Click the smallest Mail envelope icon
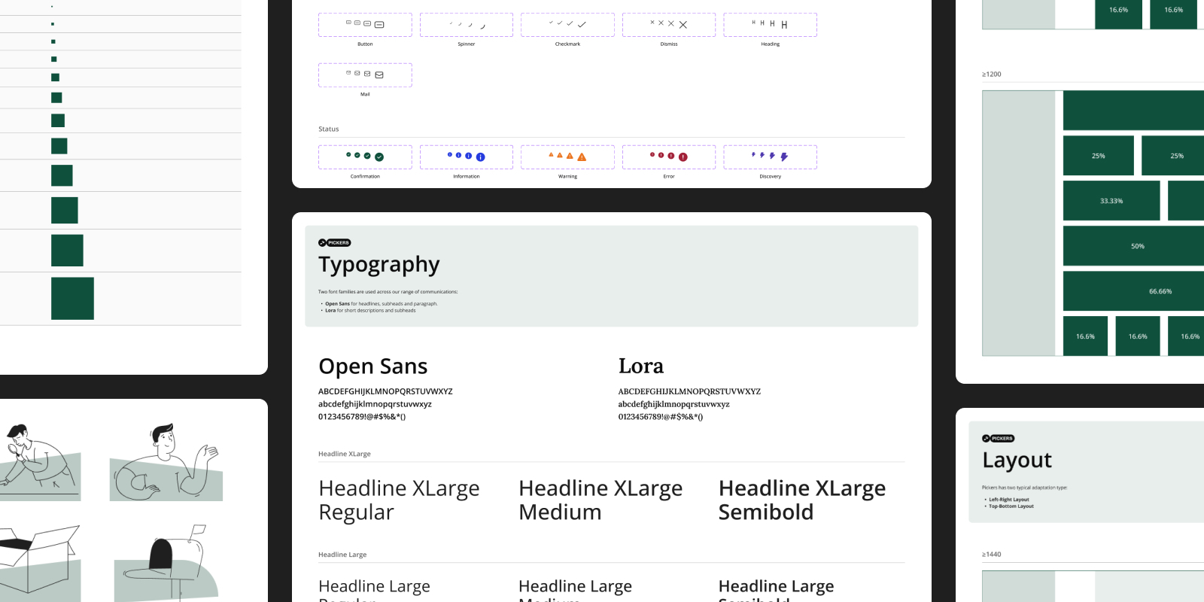The image size is (1204, 602). point(348,73)
